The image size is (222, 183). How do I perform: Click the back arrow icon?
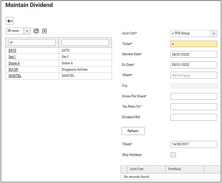pos(10,21)
